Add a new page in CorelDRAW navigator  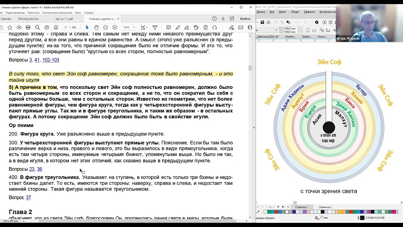click(288, 207)
